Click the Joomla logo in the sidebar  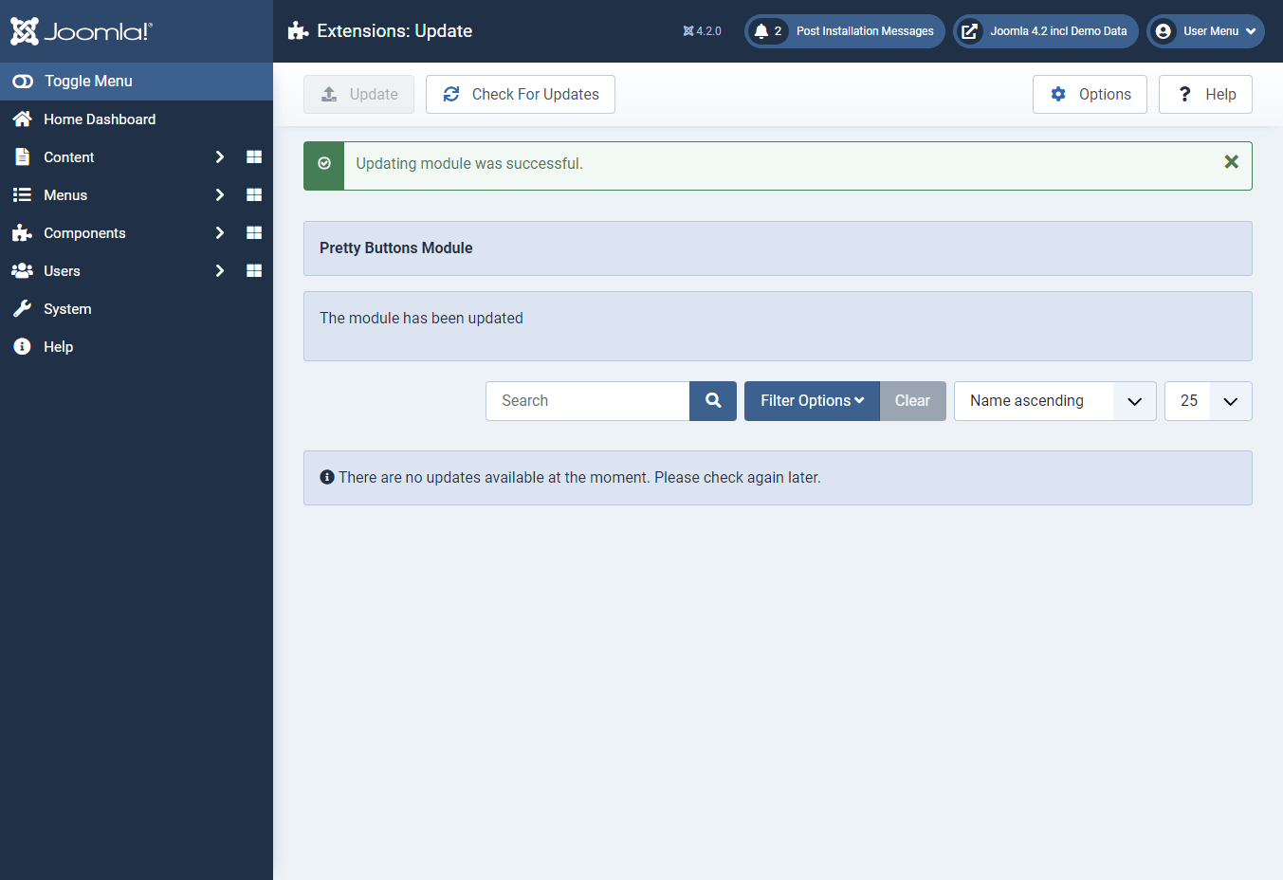click(x=81, y=30)
